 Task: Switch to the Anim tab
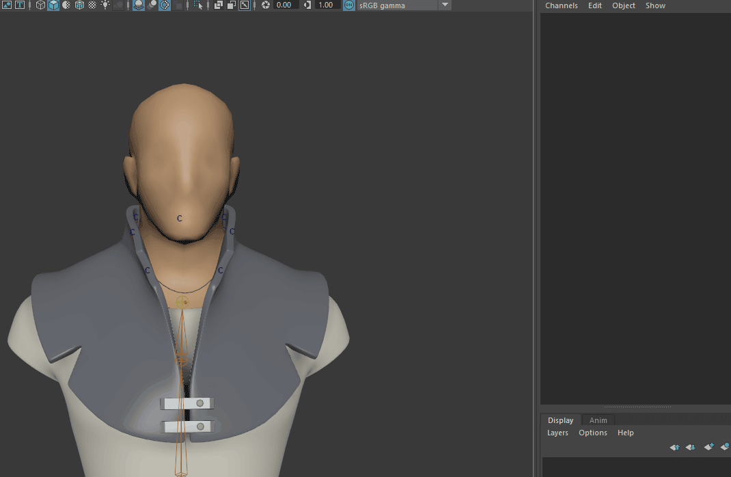[598, 420]
